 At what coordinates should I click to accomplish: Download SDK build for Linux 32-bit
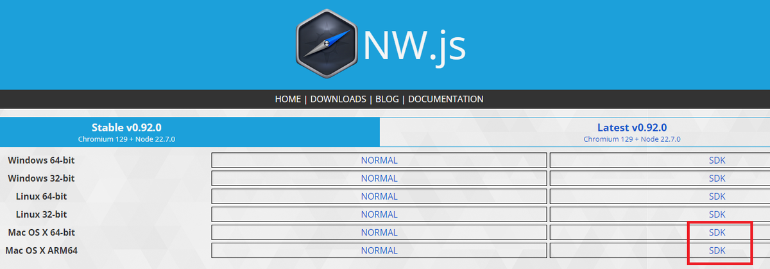click(x=660, y=214)
